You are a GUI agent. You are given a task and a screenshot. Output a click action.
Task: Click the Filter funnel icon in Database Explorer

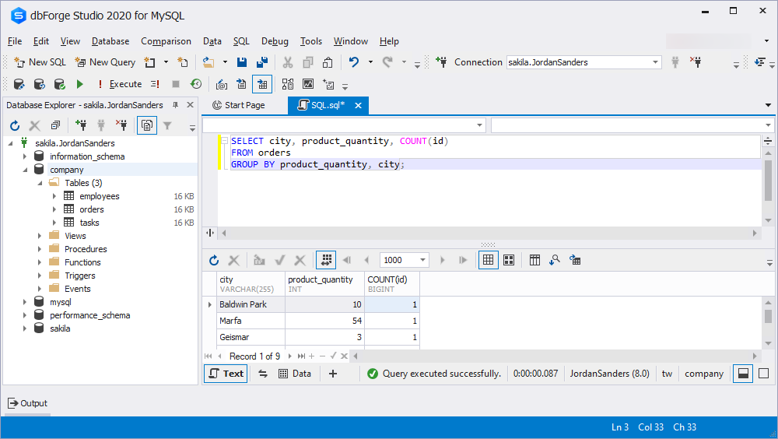[x=168, y=125]
